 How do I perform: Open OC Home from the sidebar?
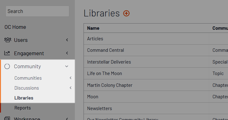tap(15, 27)
